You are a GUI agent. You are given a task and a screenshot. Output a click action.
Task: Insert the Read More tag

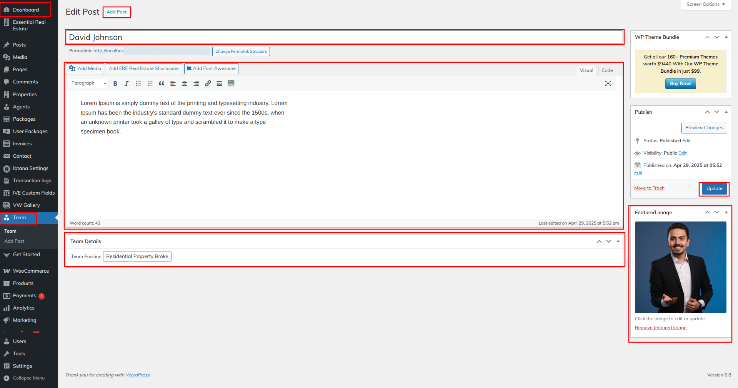(x=219, y=83)
